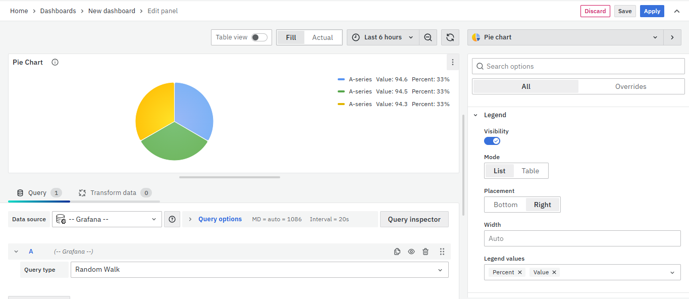Delete query A using trash icon
Viewport: 689px width, 299px height.
[x=426, y=252]
